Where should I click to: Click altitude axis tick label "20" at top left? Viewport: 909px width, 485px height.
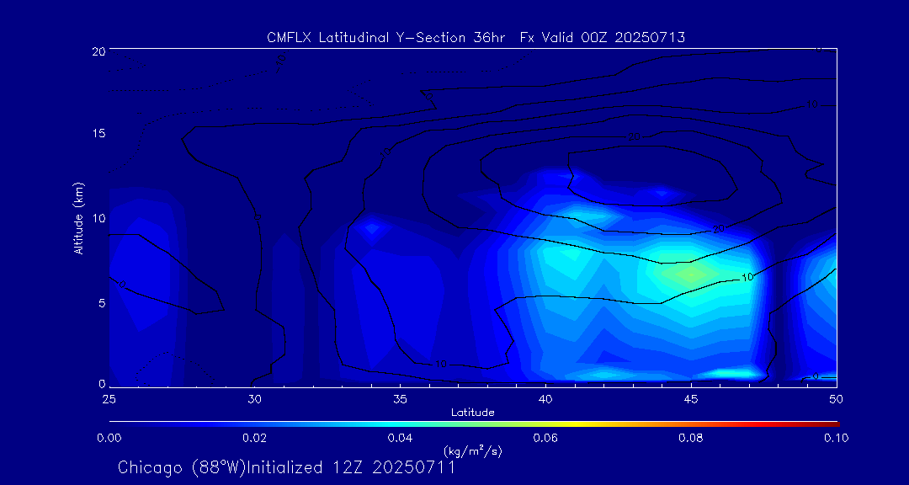[x=98, y=51]
